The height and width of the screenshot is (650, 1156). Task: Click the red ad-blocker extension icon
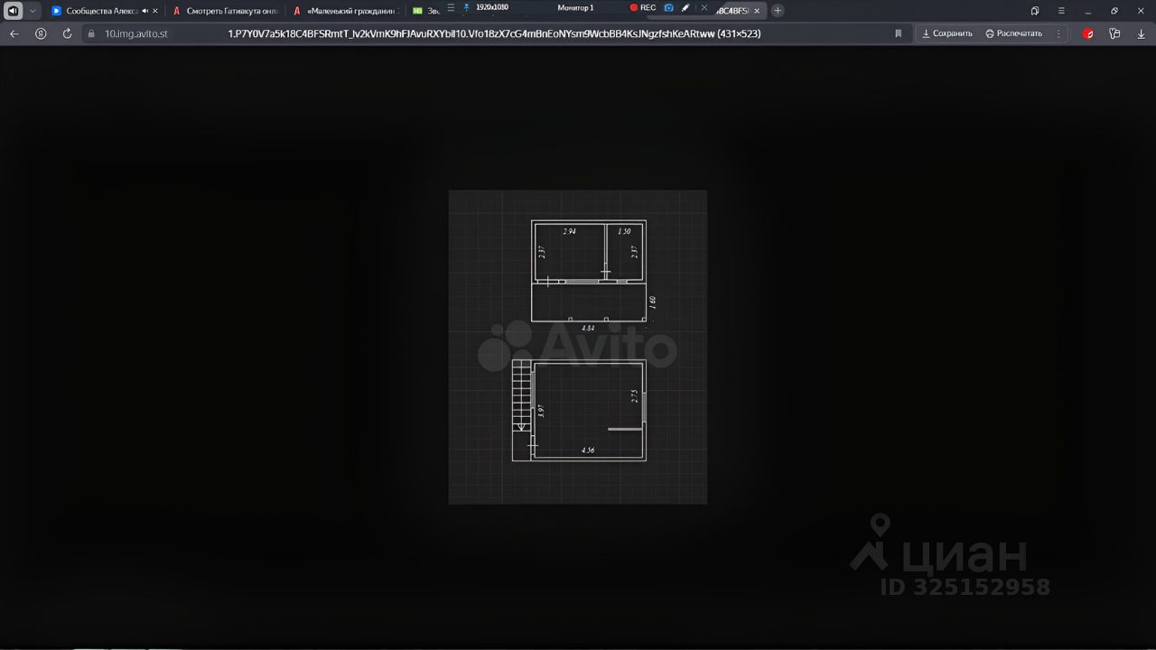[1088, 33]
